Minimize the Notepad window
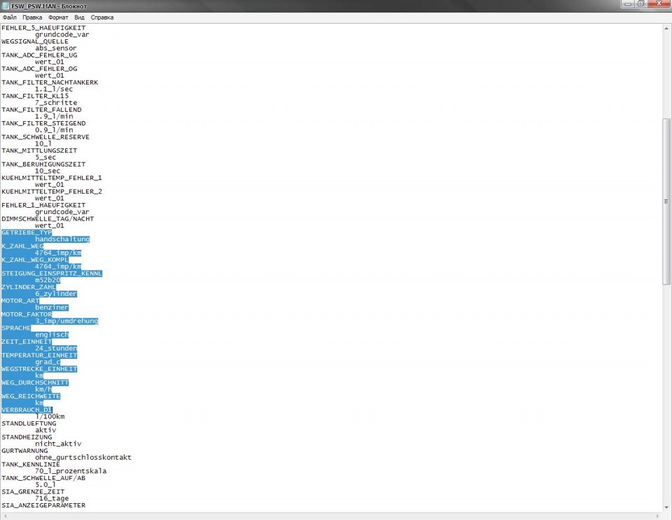Image resolution: width=672 pixels, height=520 pixels. (x=628, y=4)
